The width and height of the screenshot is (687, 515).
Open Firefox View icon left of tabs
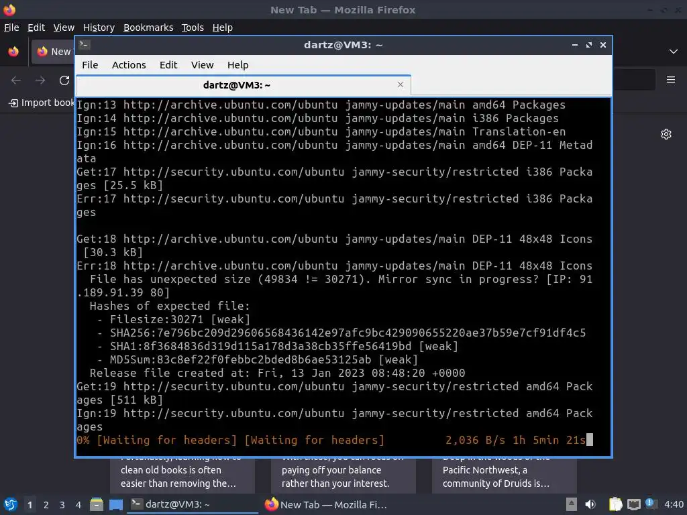13,52
